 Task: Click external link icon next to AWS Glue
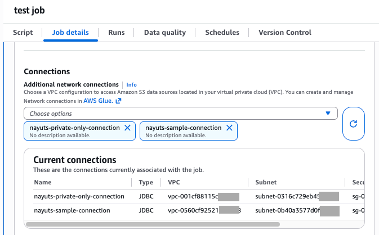118,101
